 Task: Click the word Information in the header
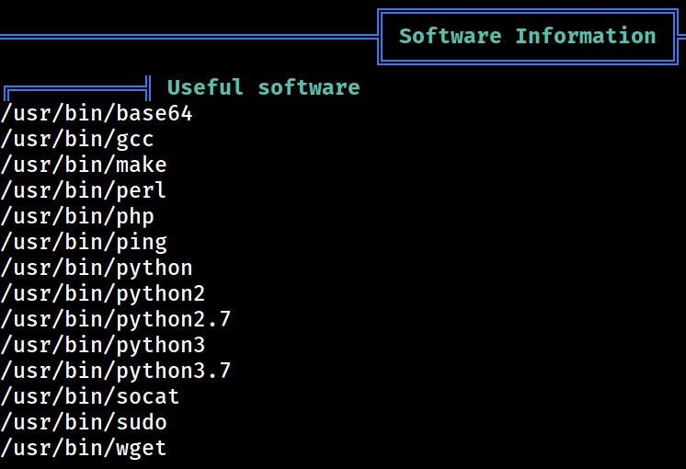(x=586, y=36)
